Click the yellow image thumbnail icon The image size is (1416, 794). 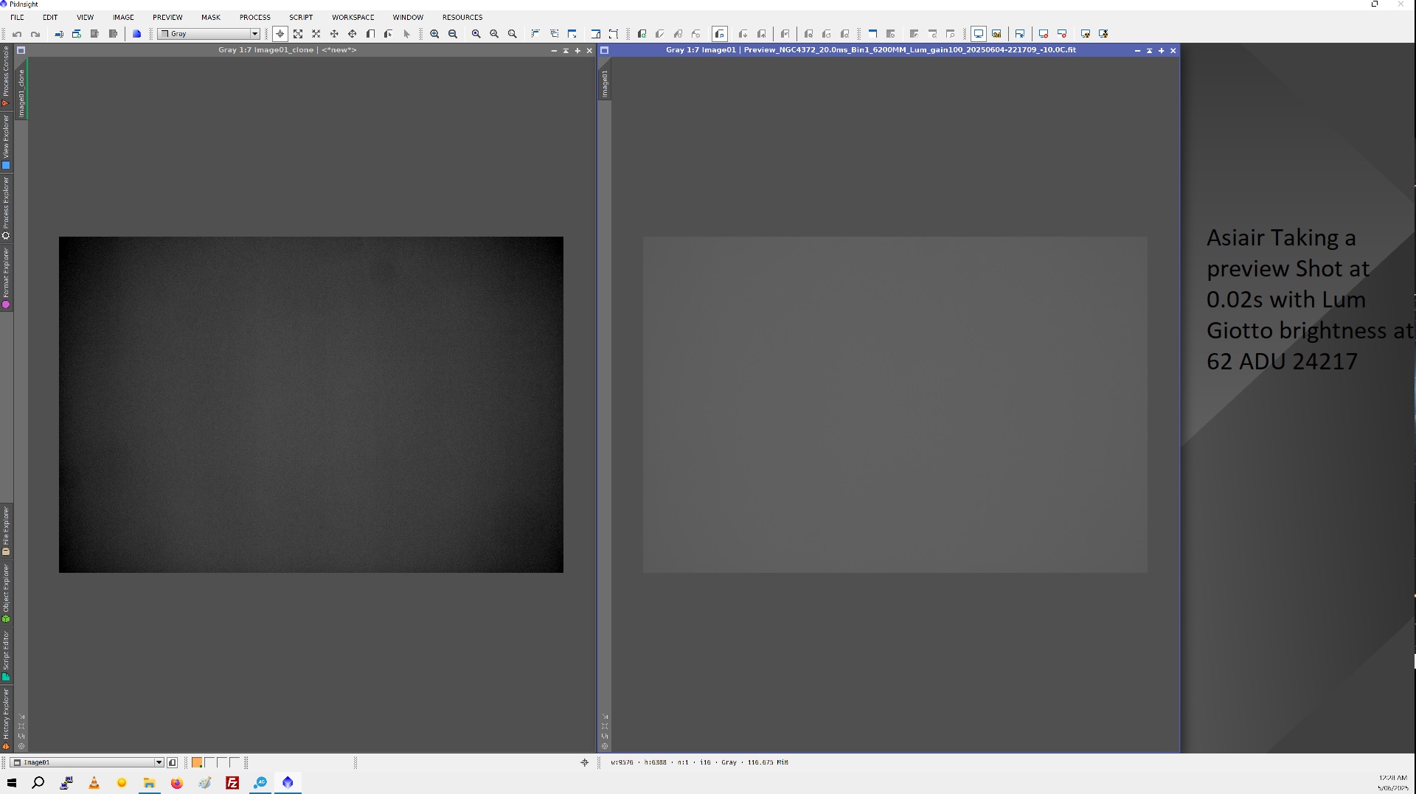click(996, 34)
